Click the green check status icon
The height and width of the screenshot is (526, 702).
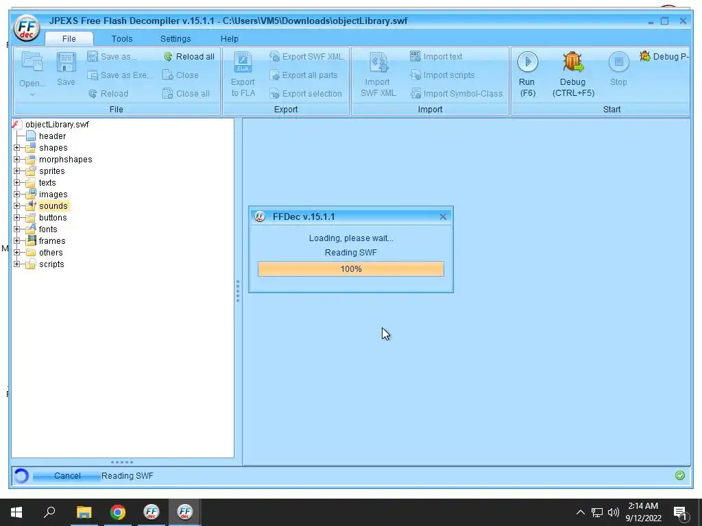coord(680,475)
